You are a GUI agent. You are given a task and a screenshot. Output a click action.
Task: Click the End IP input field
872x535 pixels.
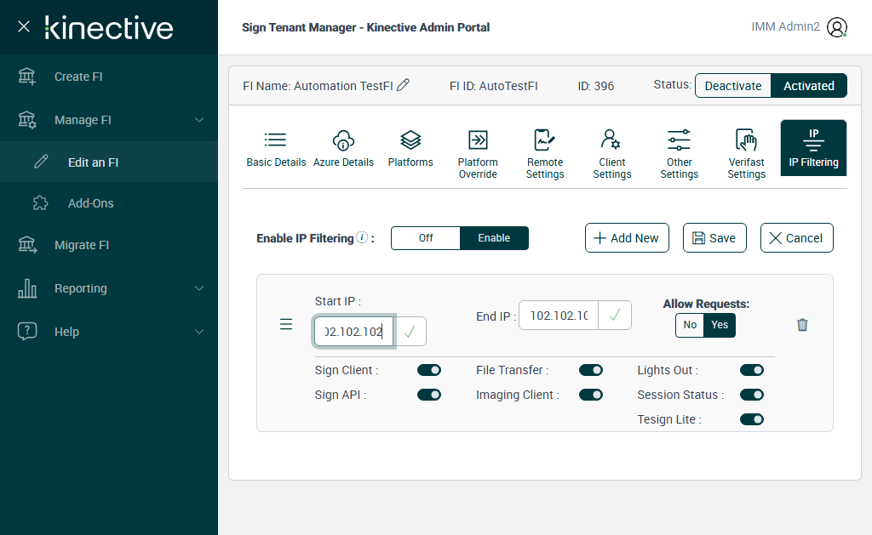pyautogui.click(x=559, y=316)
